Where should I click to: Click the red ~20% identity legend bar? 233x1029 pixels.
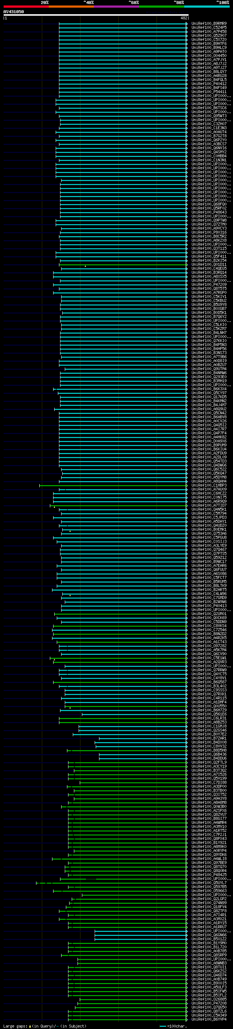(26, 7)
